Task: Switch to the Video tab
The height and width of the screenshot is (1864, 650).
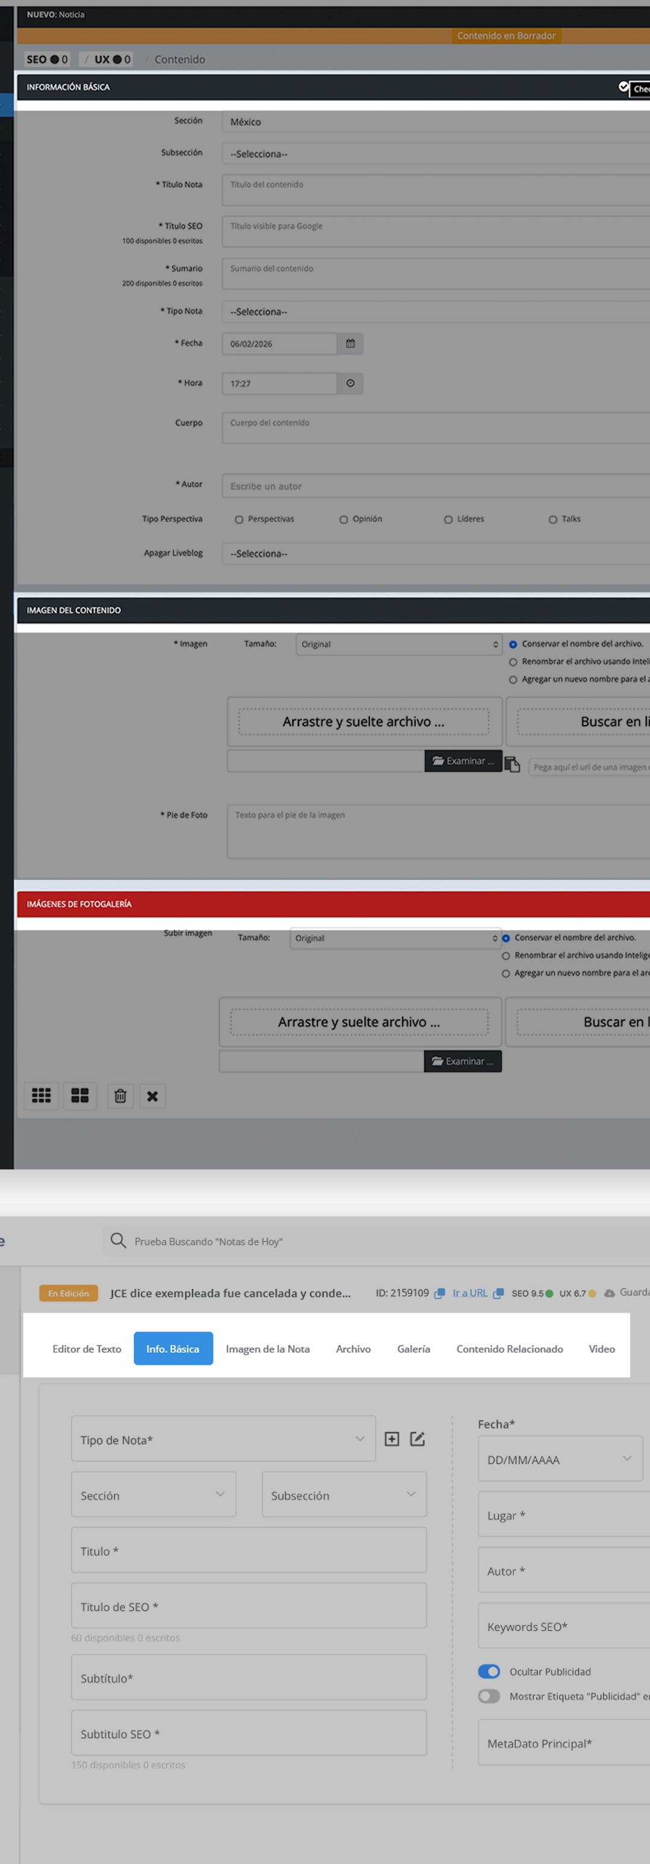Action: 601,1349
